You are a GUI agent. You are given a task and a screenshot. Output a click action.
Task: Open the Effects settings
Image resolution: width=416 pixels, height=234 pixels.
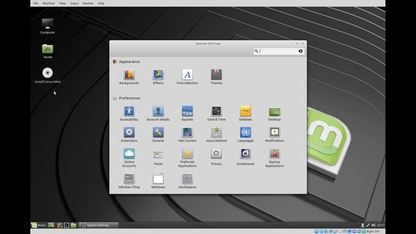[x=158, y=77]
